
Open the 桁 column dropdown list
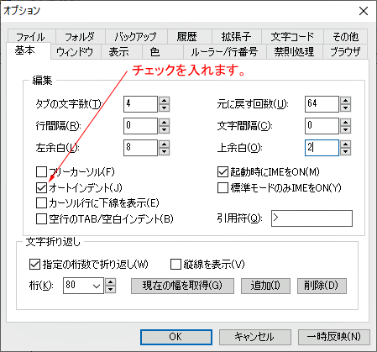(x=97, y=286)
